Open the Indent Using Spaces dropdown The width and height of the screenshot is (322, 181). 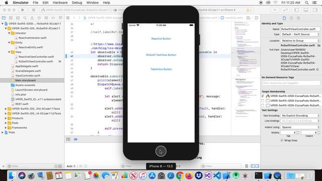[x=300, y=127]
